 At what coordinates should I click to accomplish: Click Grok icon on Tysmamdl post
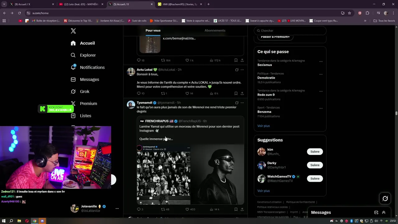237,103
